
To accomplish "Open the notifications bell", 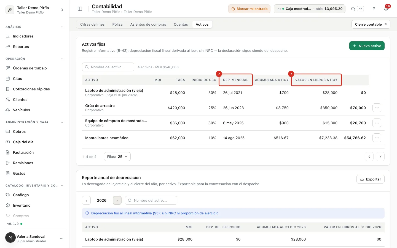I will click(386, 9).
